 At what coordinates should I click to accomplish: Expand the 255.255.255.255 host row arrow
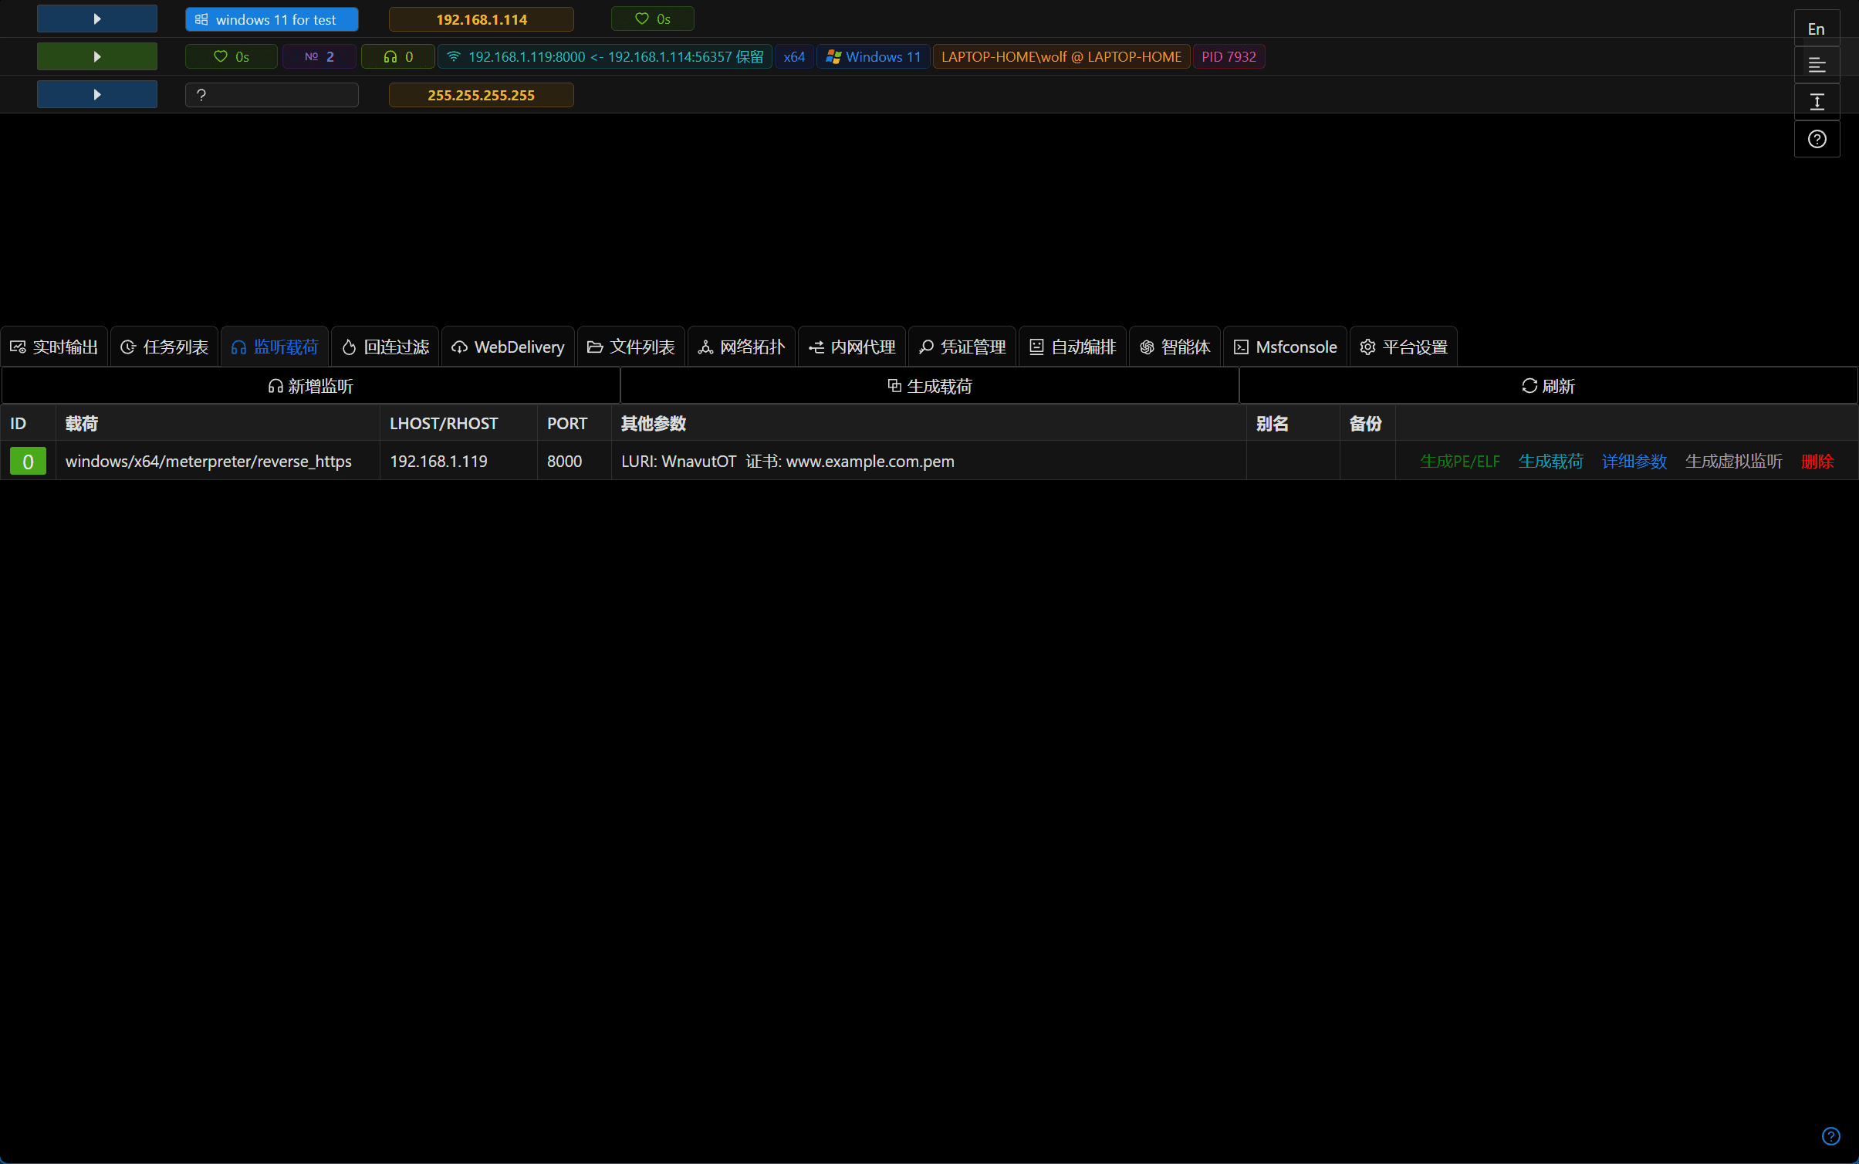click(97, 94)
